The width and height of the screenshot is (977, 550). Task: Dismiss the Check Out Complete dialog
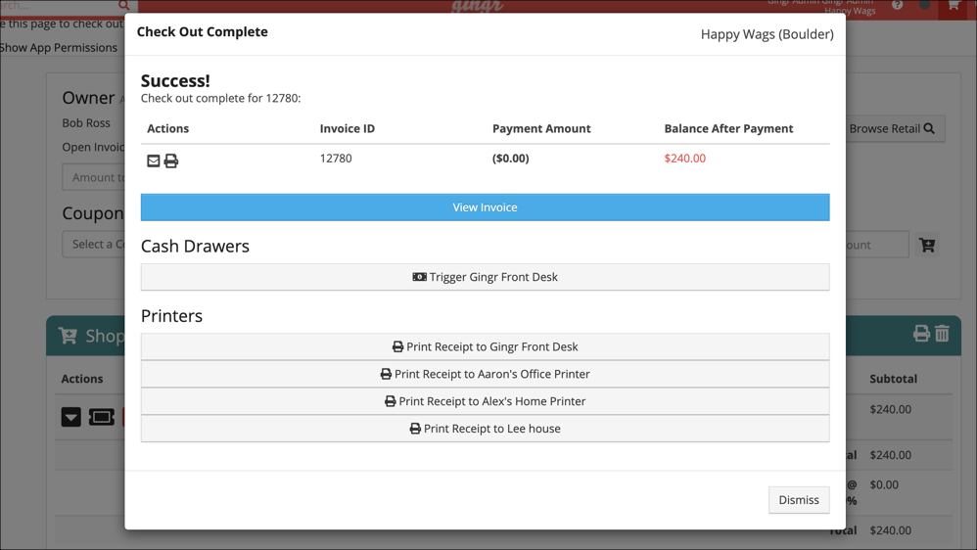(x=799, y=499)
